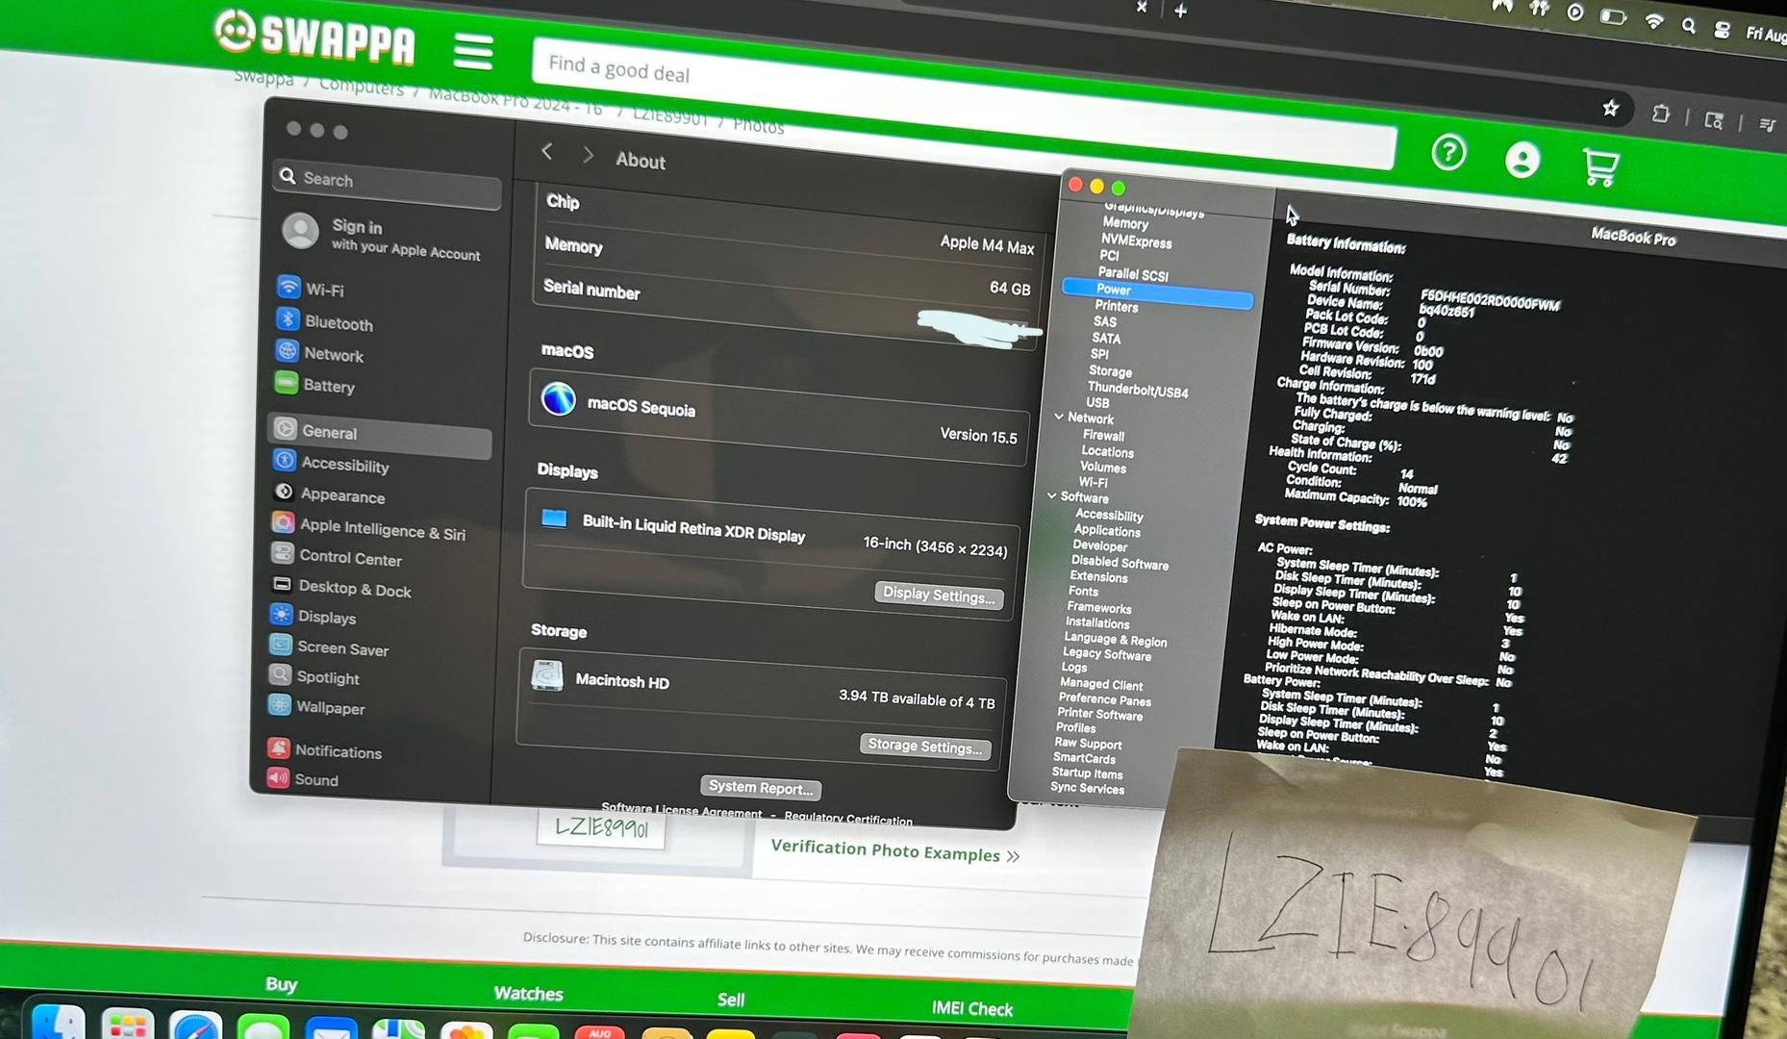Click the Wi-Fi icon in the menu bar
Image resolution: width=1787 pixels, height=1039 pixels.
click(x=1654, y=21)
